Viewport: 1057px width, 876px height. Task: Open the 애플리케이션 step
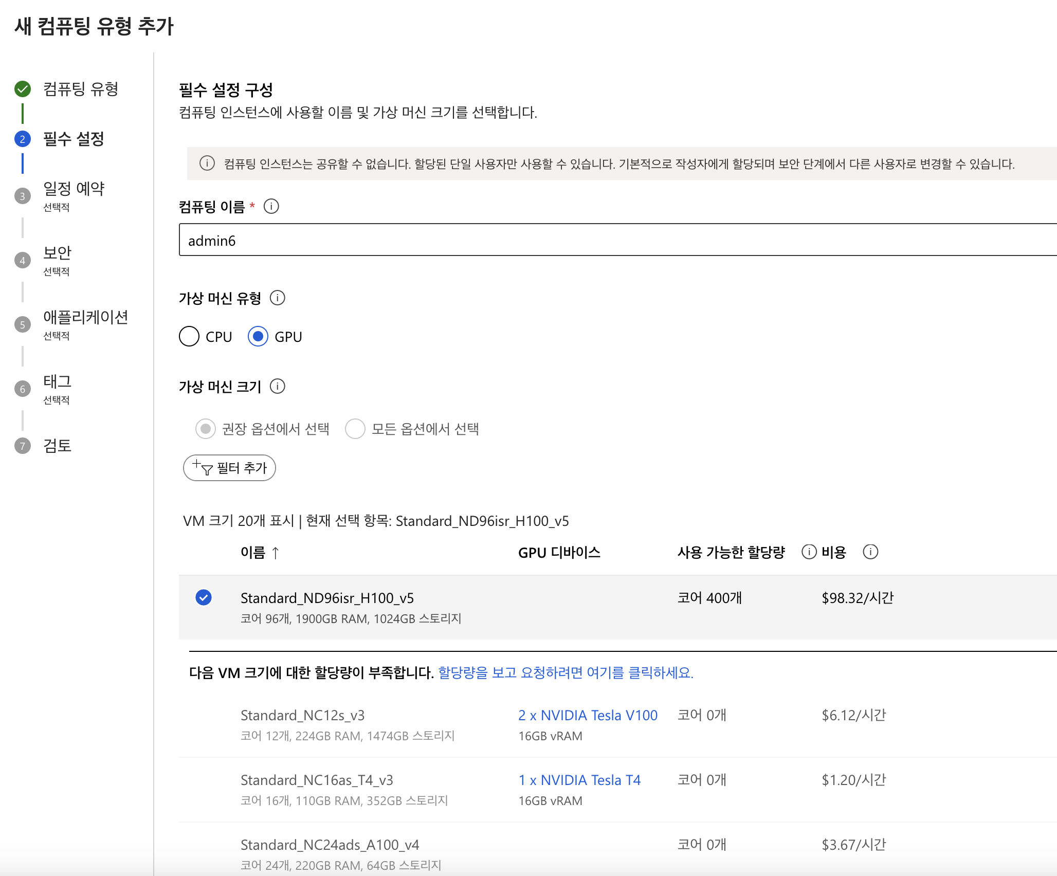85,318
